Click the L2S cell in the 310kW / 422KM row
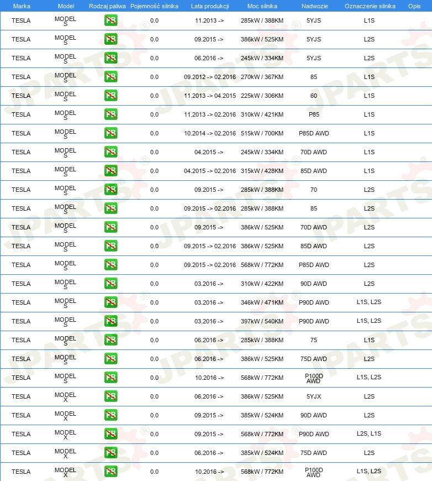Image resolution: width=432 pixels, height=481 pixels. [x=369, y=284]
